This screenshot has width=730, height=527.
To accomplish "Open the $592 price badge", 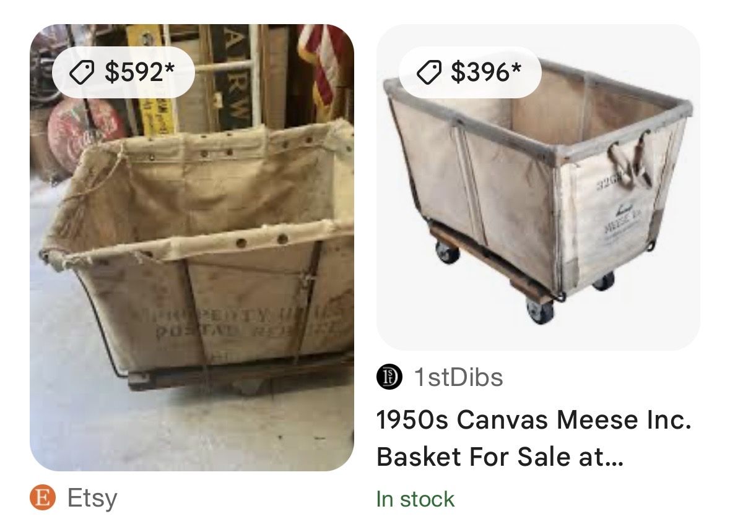I will tap(123, 72).
